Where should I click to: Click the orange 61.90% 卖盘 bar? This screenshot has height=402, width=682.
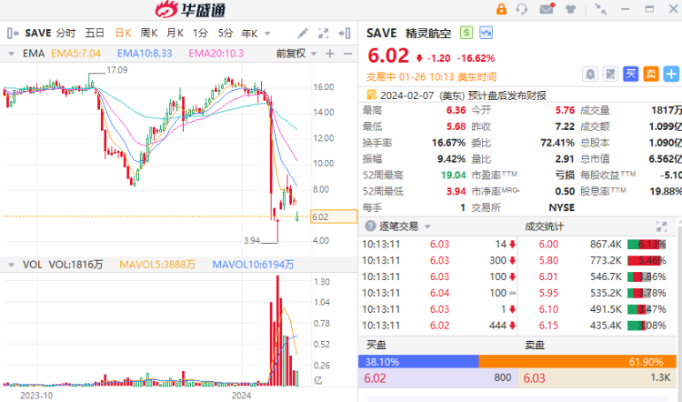click(x=577, y=362)
